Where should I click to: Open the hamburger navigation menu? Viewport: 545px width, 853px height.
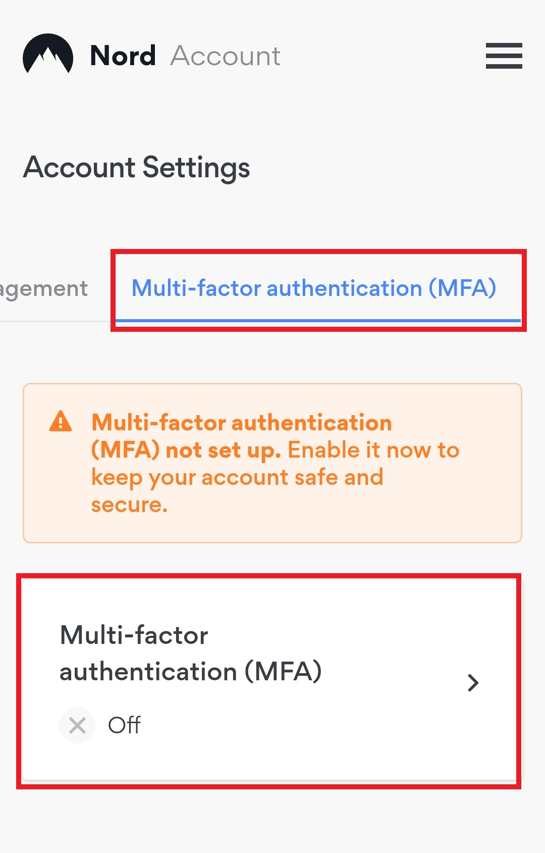point(503,56)
